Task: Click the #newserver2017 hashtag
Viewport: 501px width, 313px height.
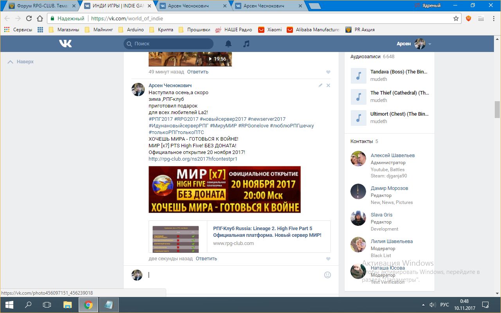Action: tap(267, 119)
